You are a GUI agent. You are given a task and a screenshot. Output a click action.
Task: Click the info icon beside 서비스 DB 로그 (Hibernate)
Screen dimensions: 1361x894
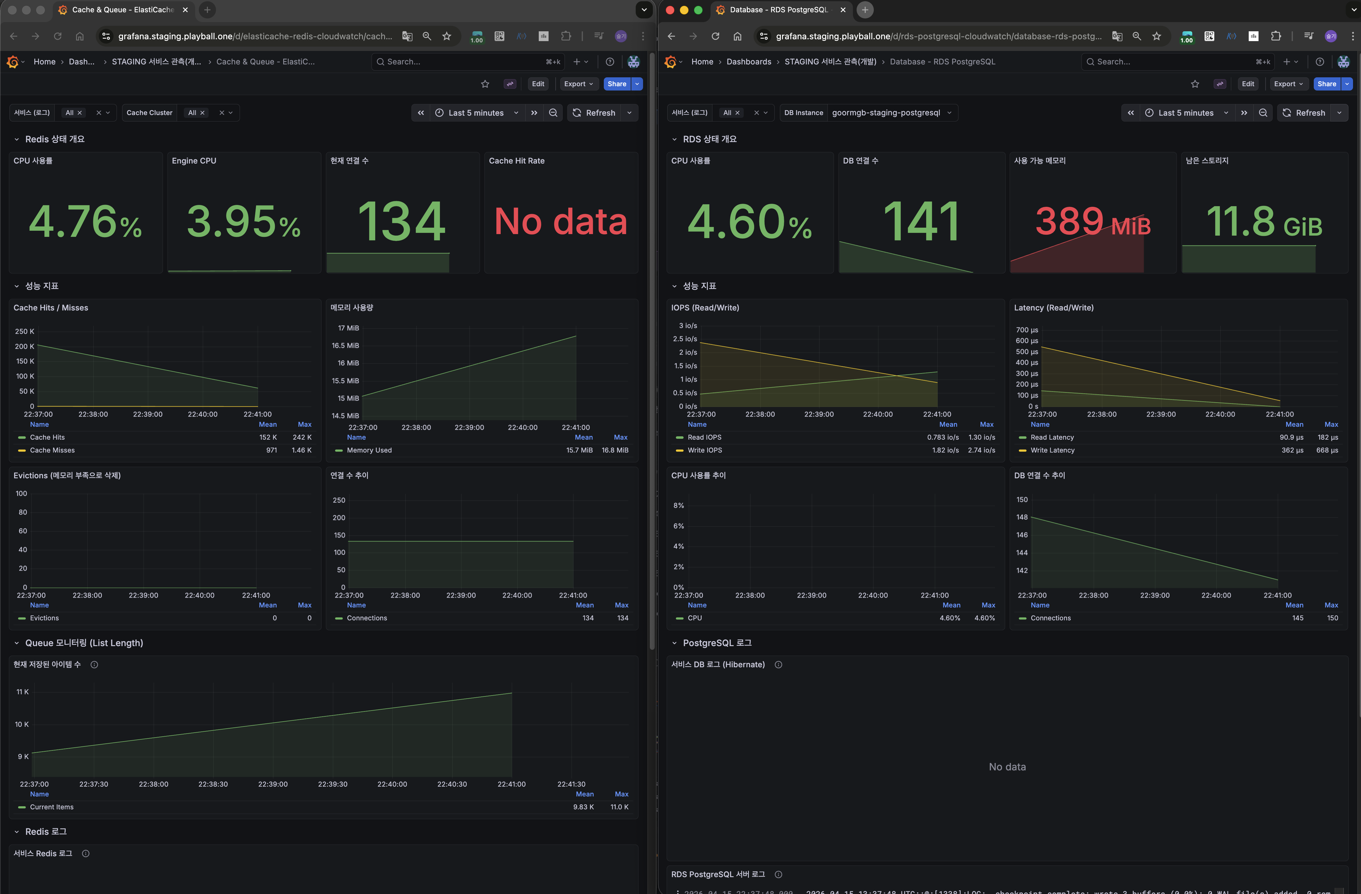point(778,665)
